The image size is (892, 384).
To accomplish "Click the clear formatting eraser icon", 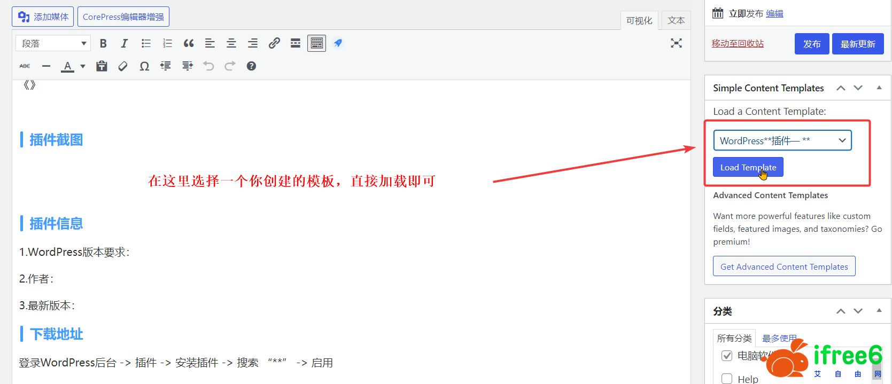I will point(123,66).
